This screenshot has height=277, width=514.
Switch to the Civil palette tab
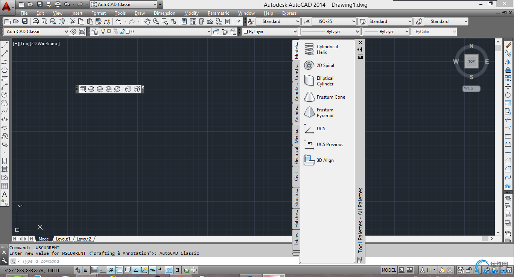tap(296, 177)
